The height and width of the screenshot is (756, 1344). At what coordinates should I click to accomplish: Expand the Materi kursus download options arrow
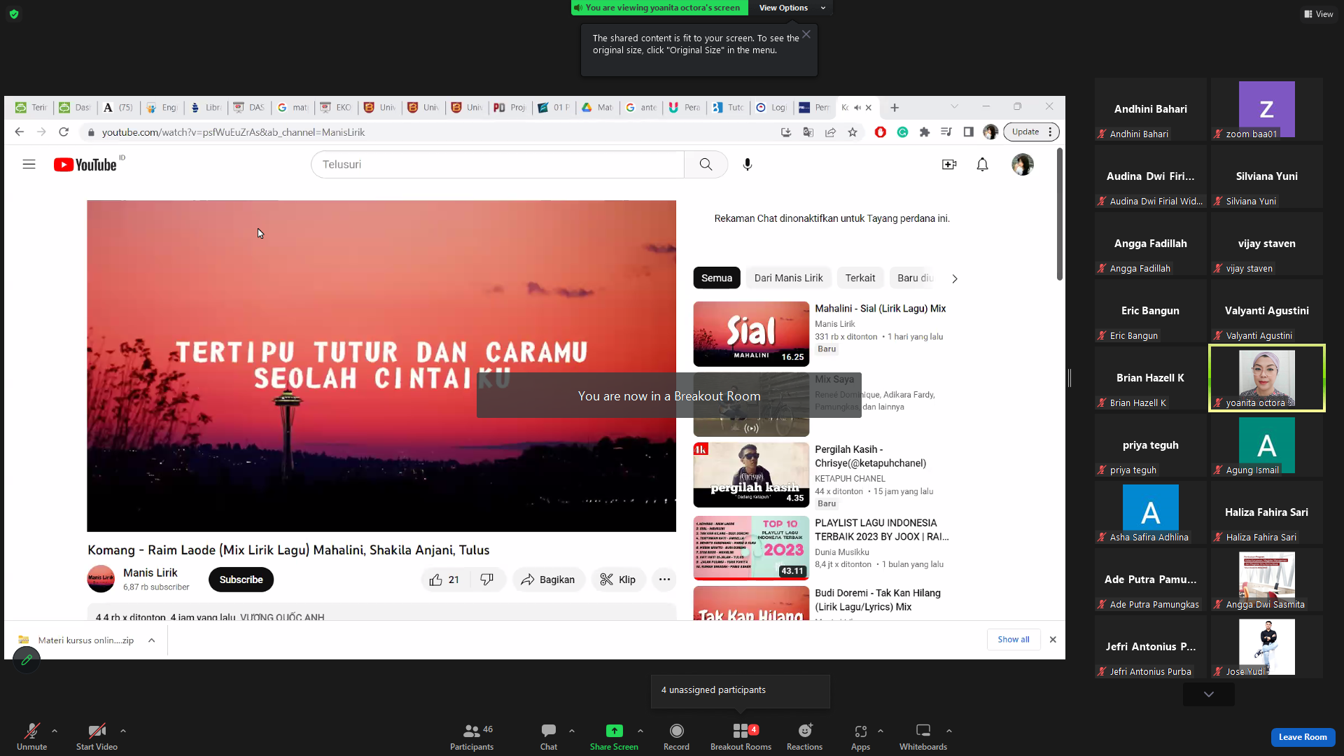click(151, 640)
